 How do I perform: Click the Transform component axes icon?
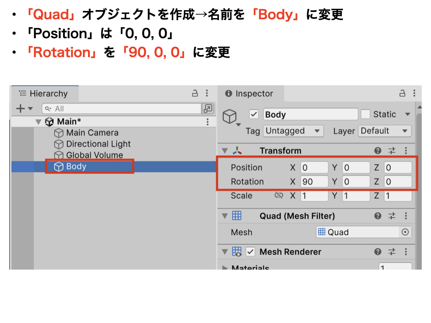(237, 151)
